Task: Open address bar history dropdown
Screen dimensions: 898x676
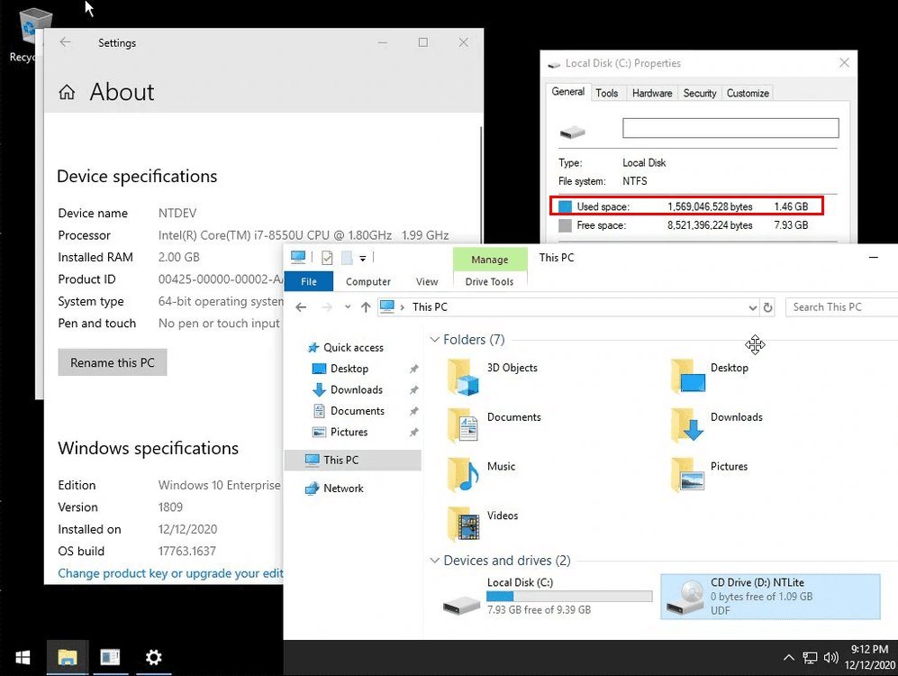Action: [x=752, y=307]
